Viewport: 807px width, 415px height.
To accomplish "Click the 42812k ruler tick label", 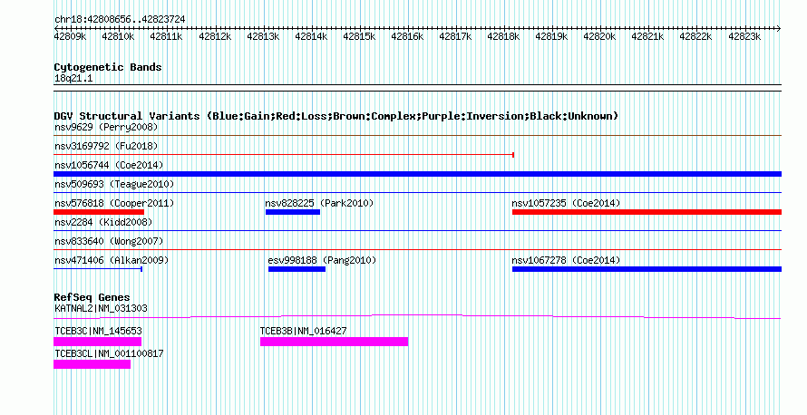I will pyautogui.click(x=215, y=37).
